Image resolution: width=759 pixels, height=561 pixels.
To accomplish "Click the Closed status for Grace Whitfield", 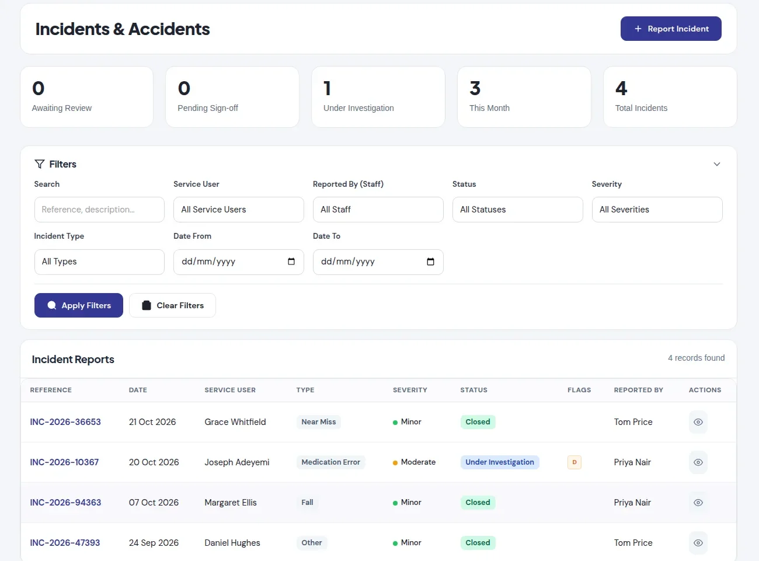I will 478,422.
